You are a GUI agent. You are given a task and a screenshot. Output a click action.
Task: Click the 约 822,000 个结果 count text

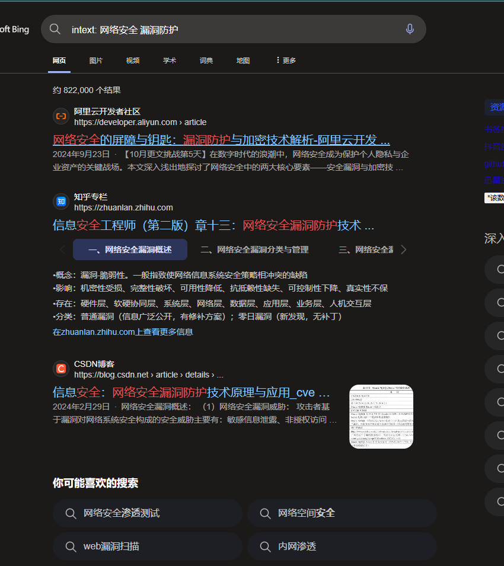(87, 90)
